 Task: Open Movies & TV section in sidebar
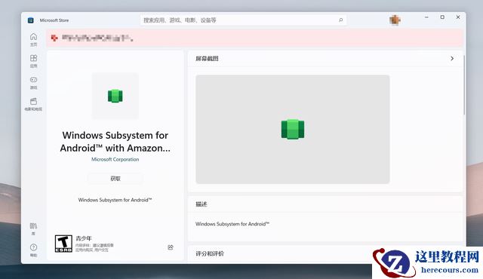[x=33, y=104]
